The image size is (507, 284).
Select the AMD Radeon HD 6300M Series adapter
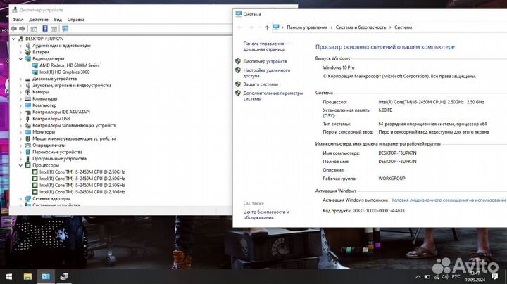tap(69, 65)
